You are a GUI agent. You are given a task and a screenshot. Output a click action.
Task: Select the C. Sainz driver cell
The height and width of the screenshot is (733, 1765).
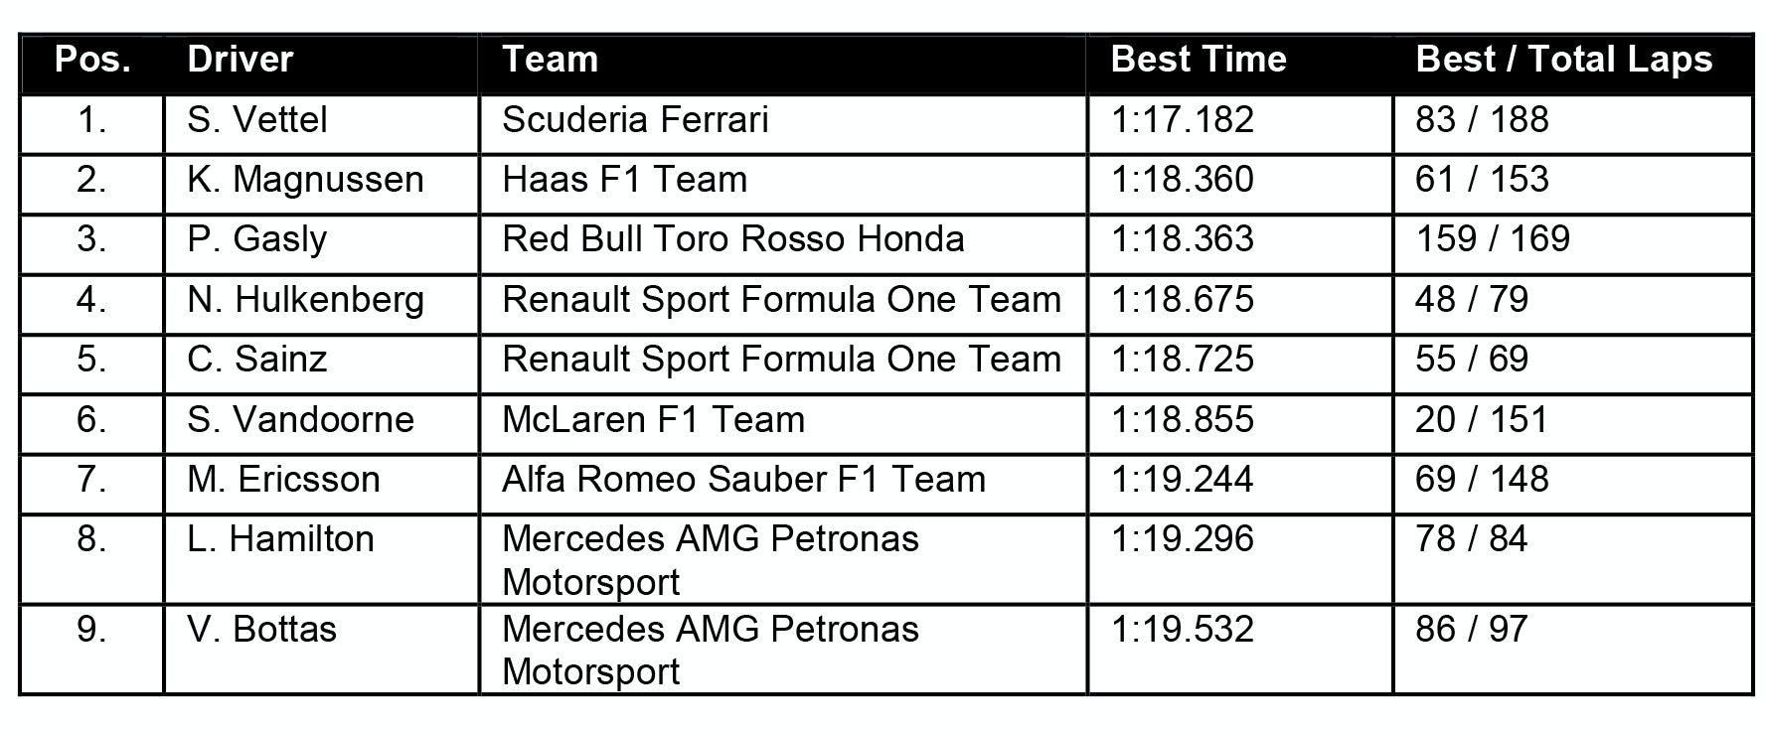[x=256, y=360]
